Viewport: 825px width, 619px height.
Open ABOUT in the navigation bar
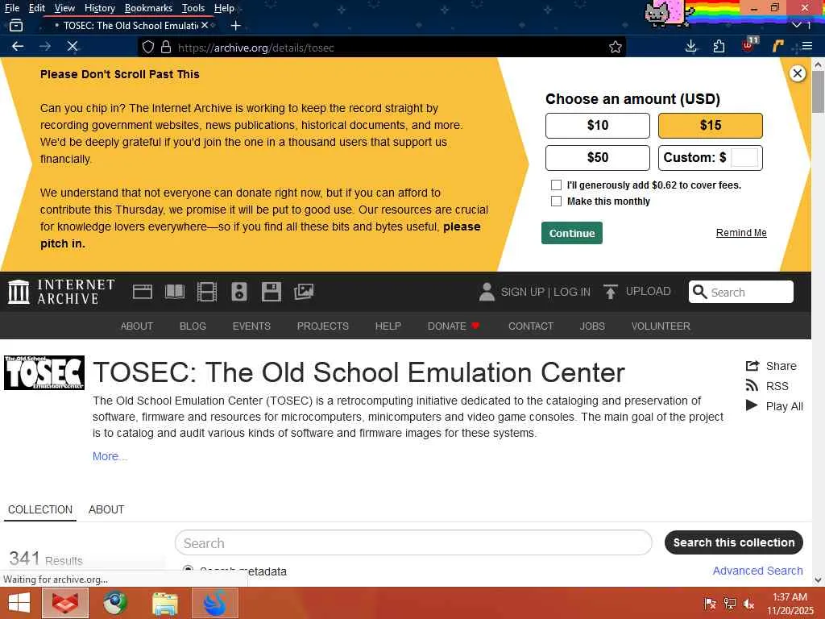(137, 326)
